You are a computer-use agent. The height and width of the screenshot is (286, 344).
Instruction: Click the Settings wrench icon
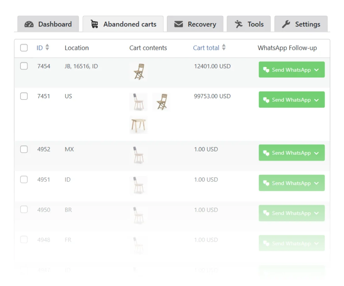pos(286,24)
